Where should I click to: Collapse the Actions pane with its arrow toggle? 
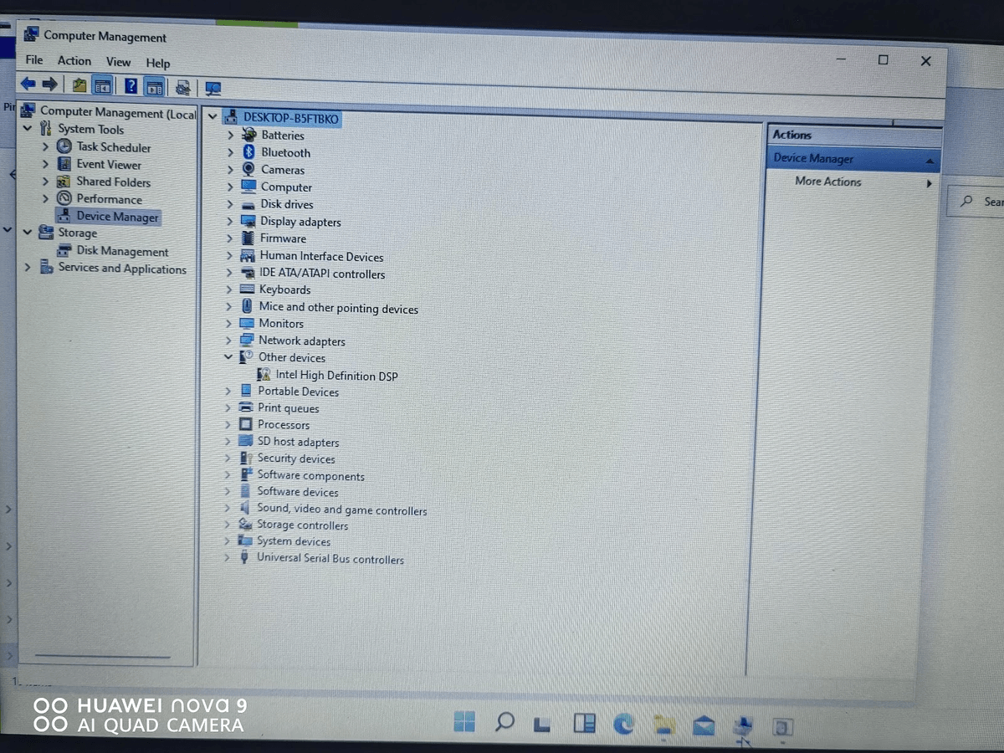[x=929, y=159]
